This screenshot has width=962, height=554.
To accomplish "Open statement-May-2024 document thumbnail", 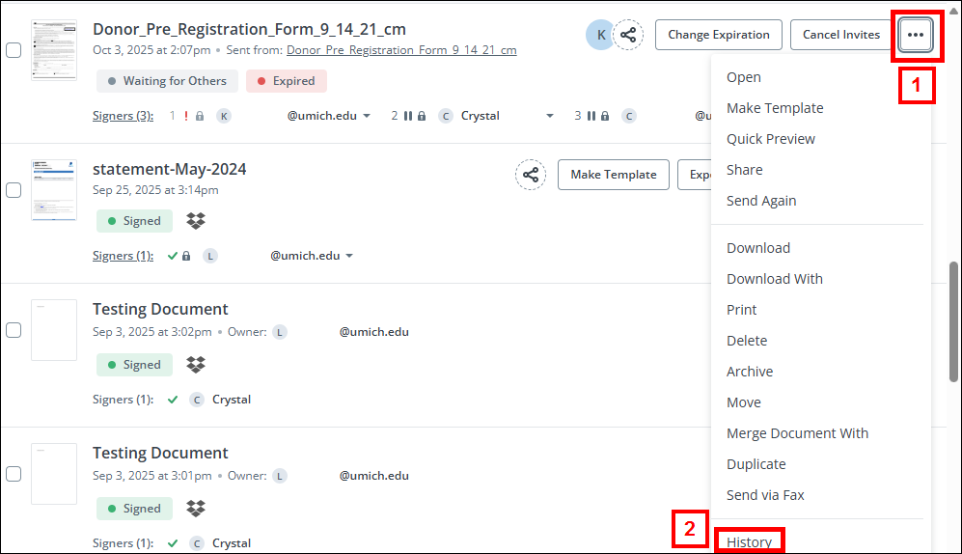I will pos(54,190).
